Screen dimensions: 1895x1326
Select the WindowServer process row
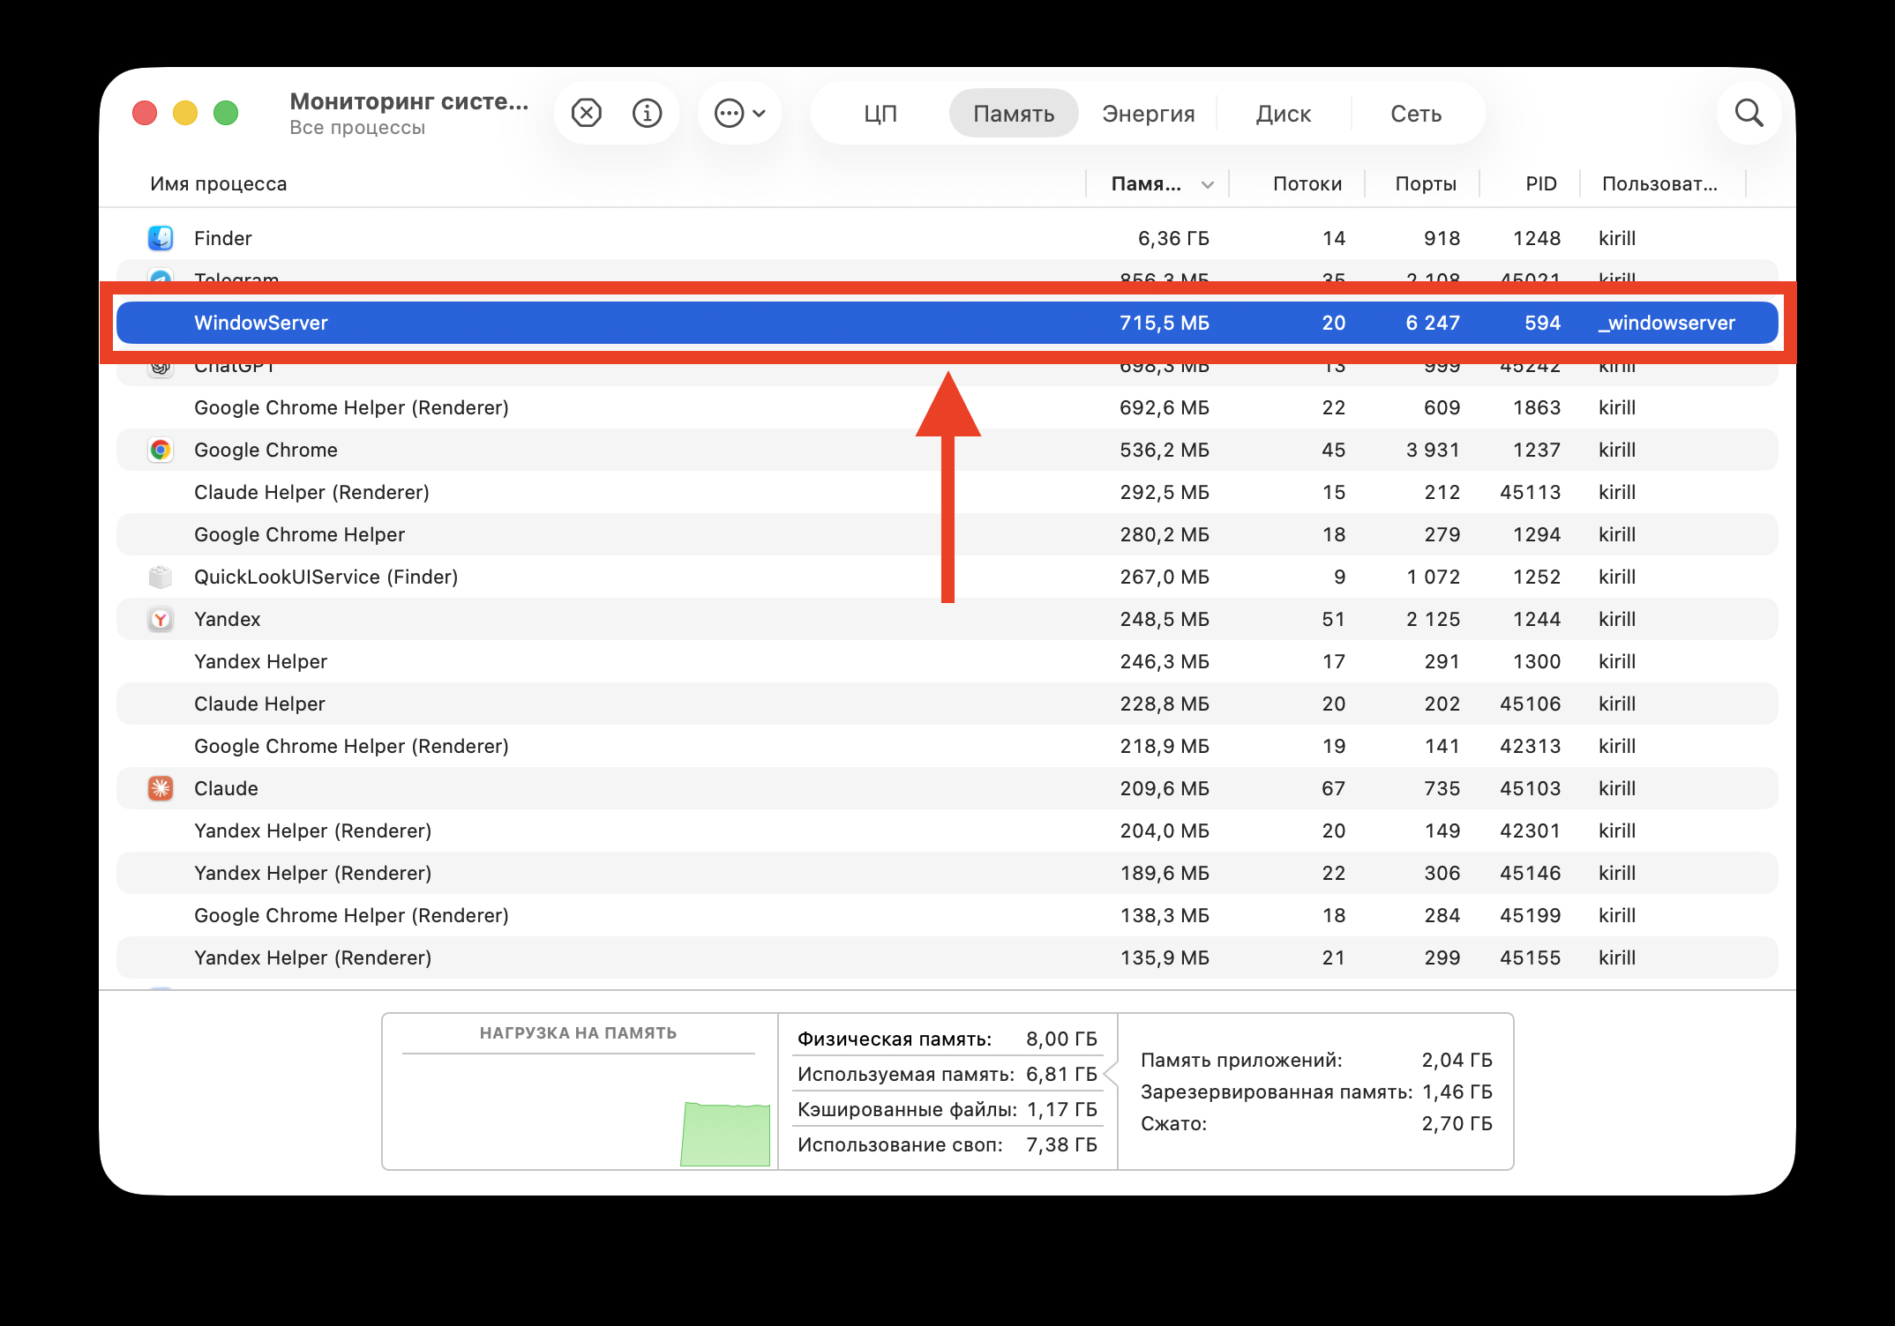[x=618, y=323]
